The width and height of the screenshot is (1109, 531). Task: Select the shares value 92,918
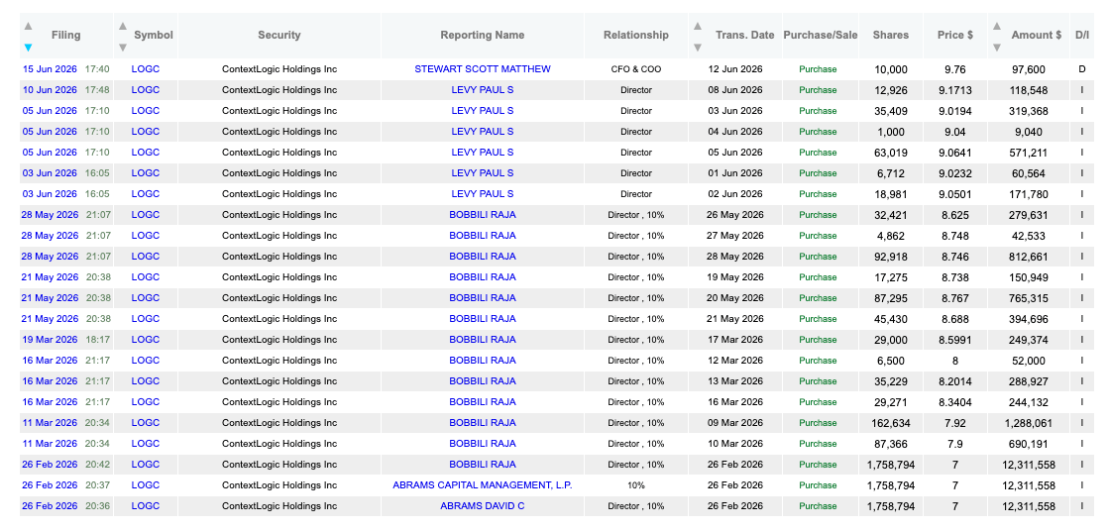[x=890, y=256]
